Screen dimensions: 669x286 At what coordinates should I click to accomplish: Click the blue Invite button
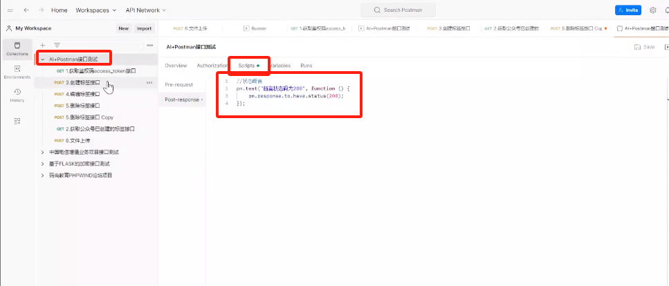point(628,10)
